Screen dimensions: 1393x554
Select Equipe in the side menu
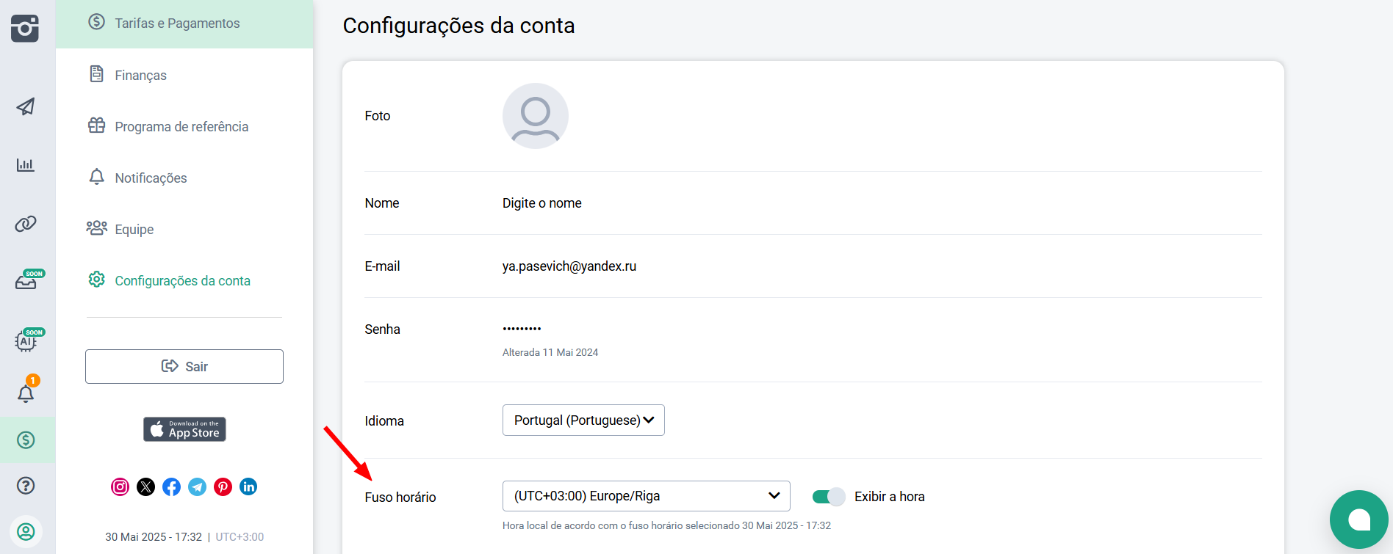click(134, 229)
